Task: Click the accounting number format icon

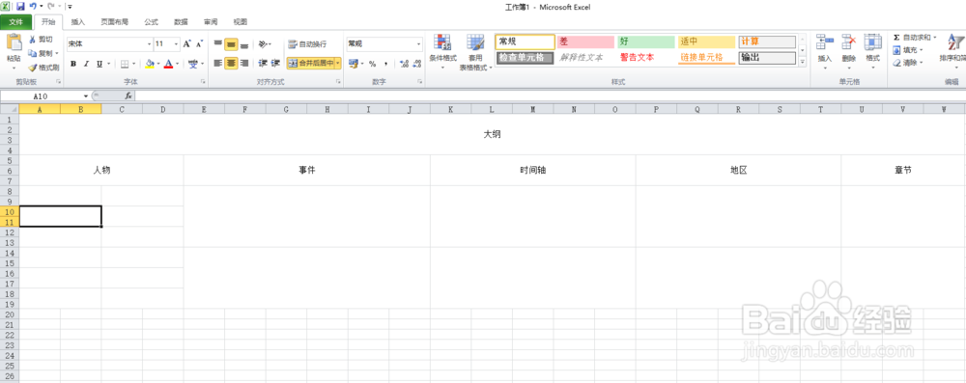Action: pos(353,64)
